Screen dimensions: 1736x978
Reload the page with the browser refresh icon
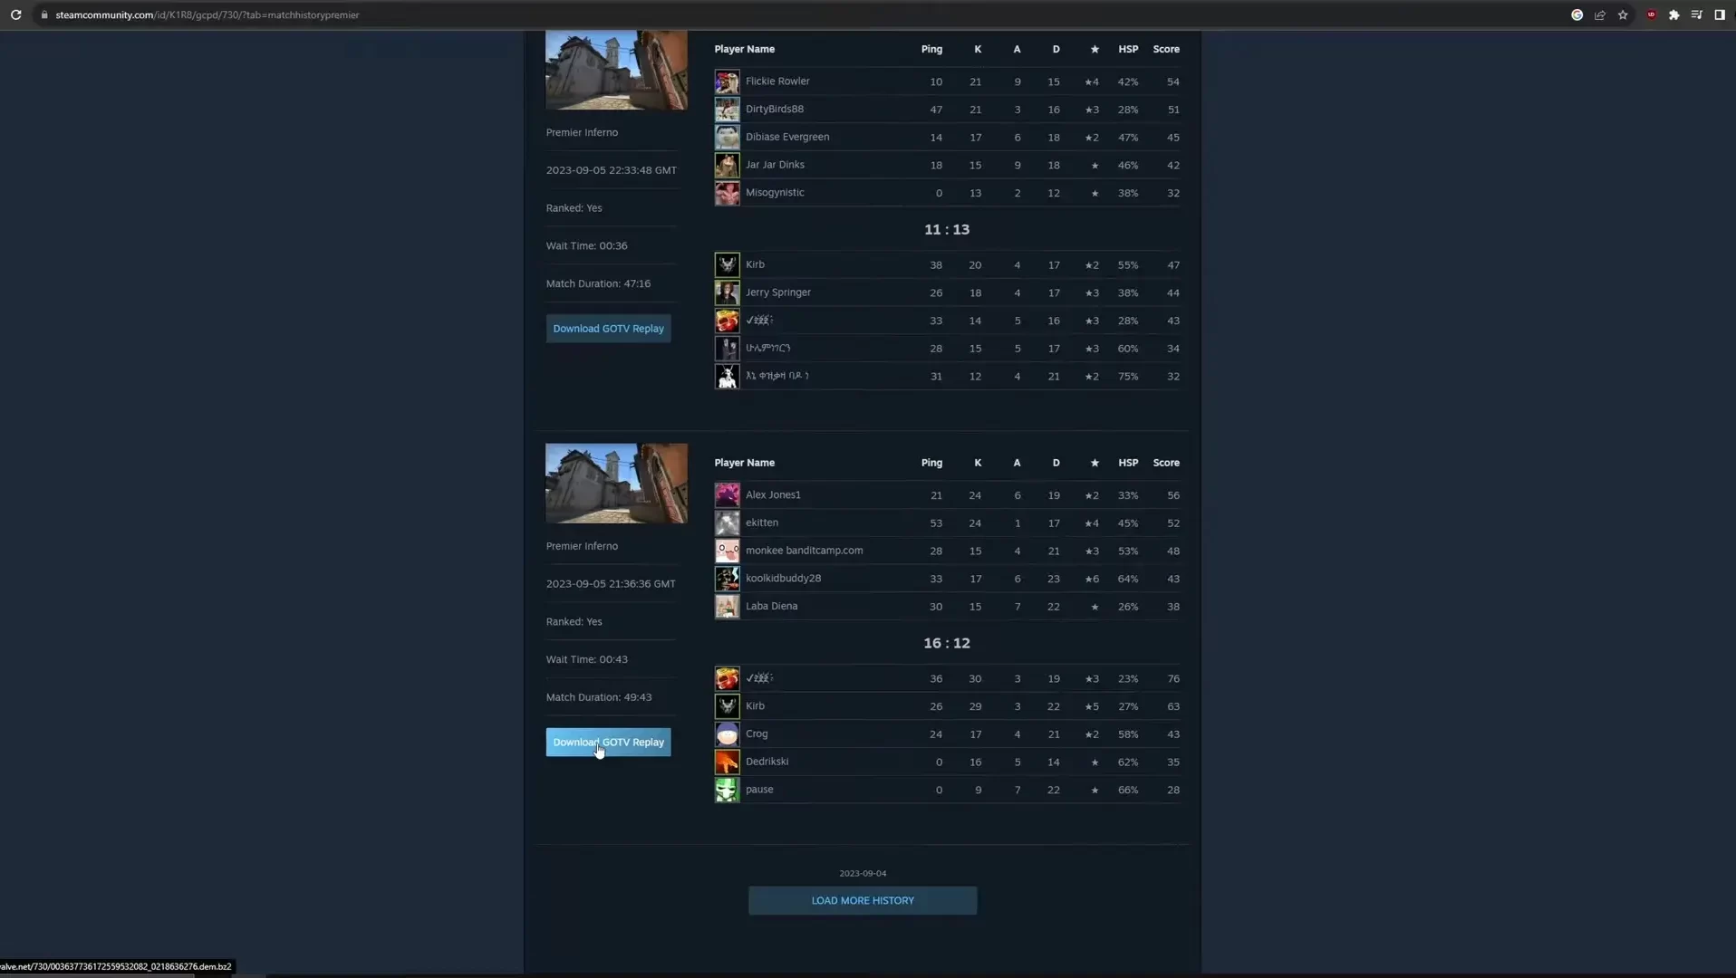[15, 14]
